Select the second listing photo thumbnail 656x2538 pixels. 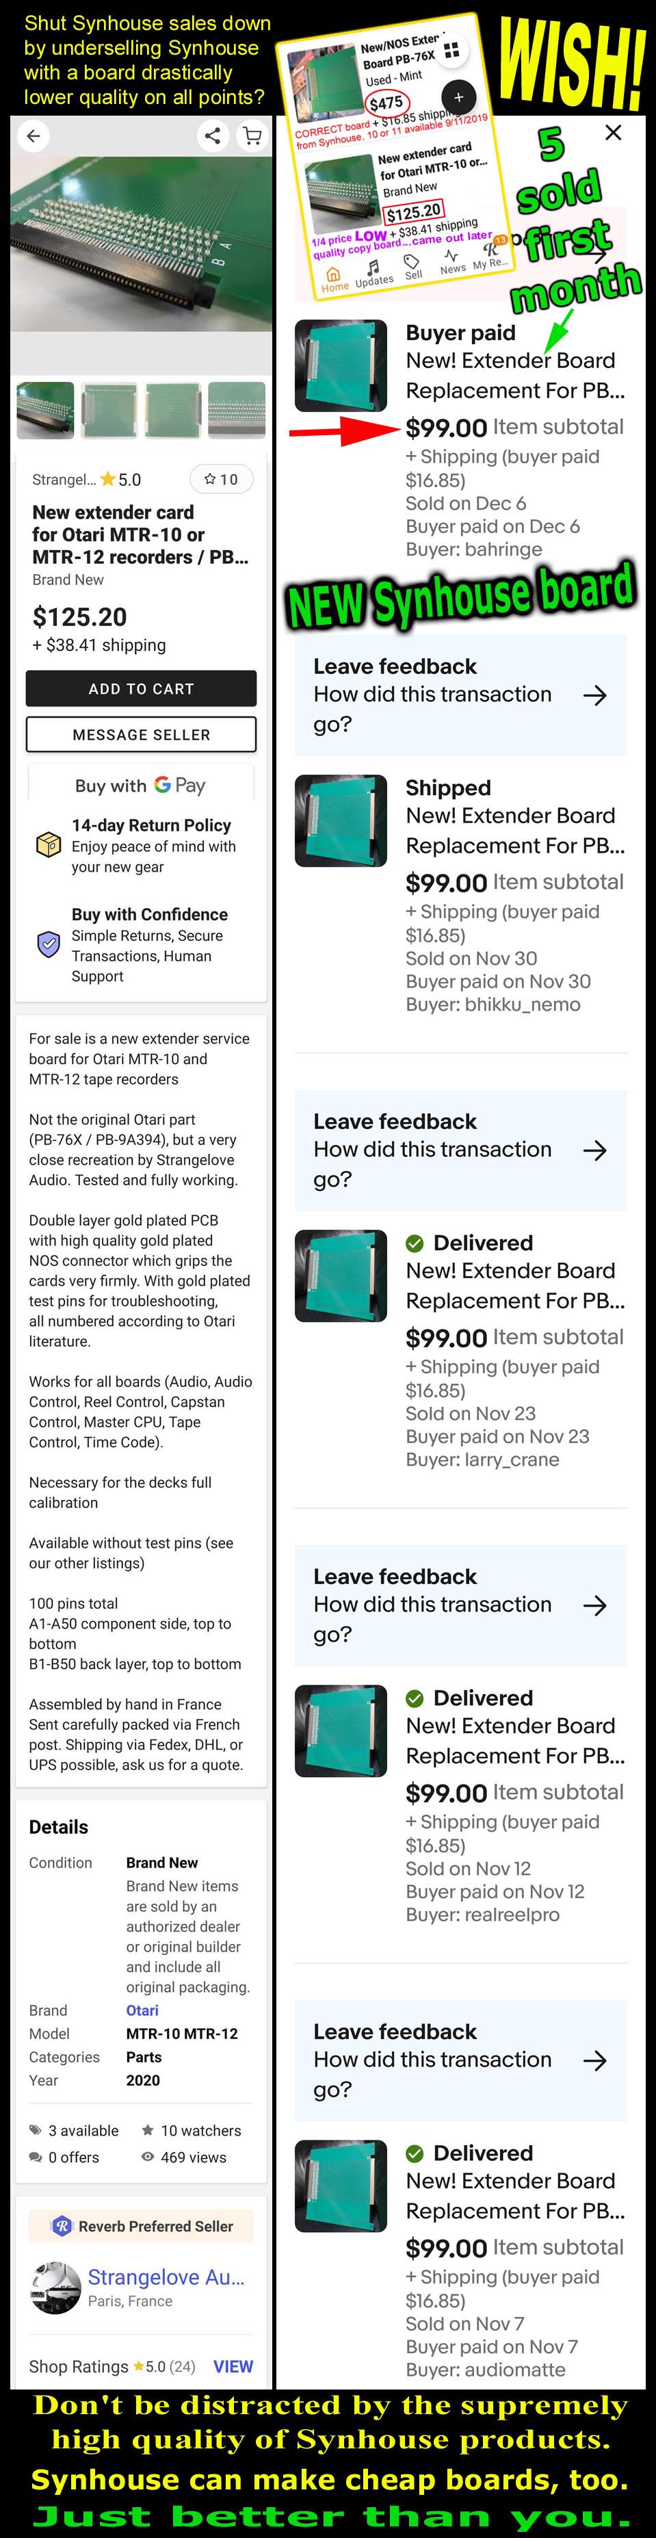[x=109, y=410]
